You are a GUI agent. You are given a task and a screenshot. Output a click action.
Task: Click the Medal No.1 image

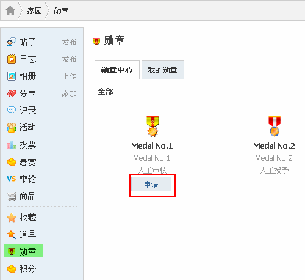152,126
